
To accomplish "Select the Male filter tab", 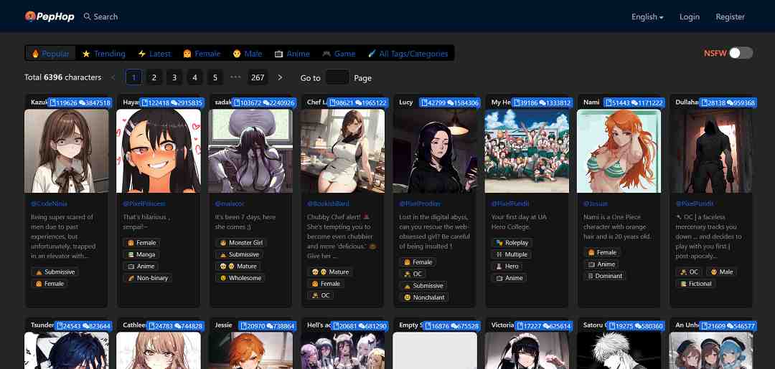I will pos(247,54).
